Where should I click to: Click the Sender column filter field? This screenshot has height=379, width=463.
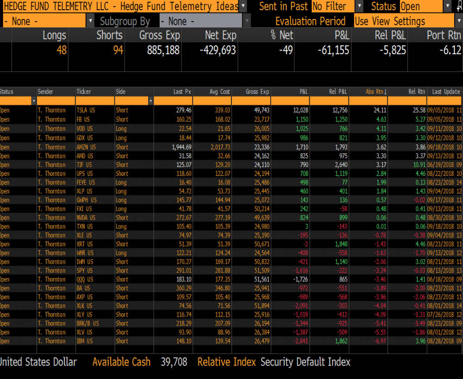click(56, 101)
